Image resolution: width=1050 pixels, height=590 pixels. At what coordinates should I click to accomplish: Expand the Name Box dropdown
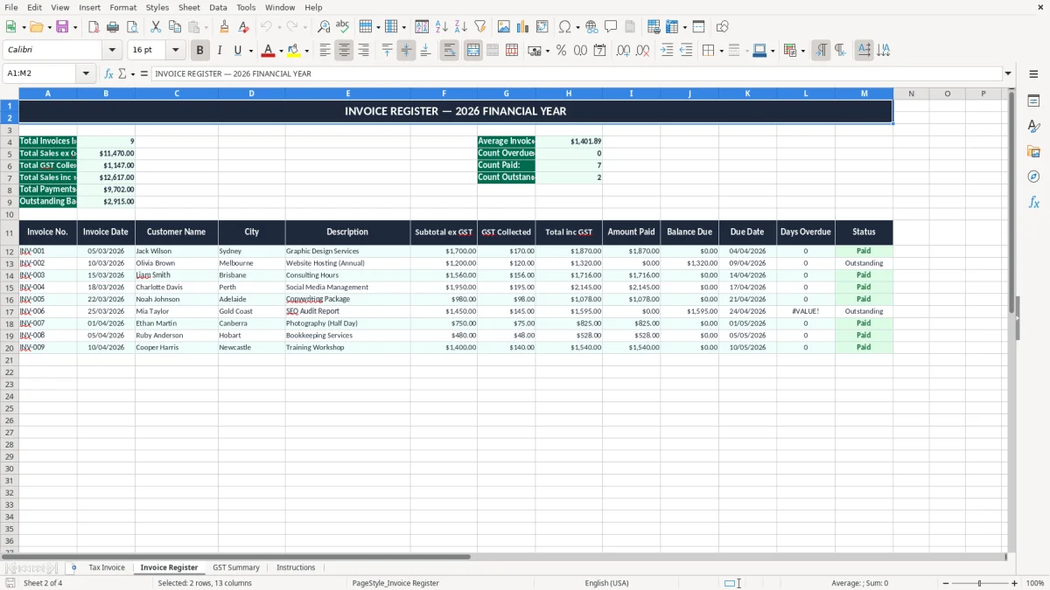[86, 73]
